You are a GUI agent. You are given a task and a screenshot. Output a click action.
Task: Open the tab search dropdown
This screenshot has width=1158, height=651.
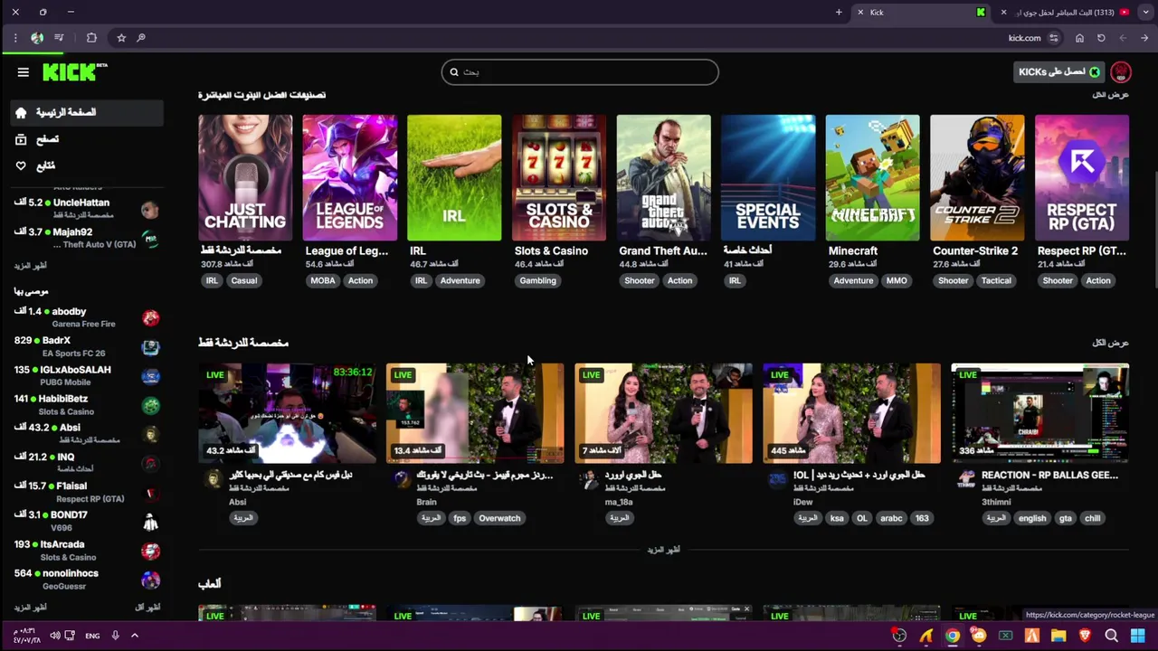(1147, 13)
